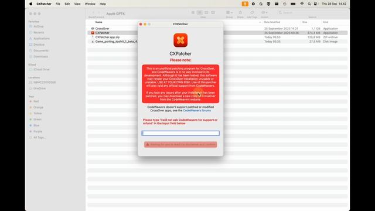
Task: Select the Yellow tag in sidebar
Action: (37, 113)
